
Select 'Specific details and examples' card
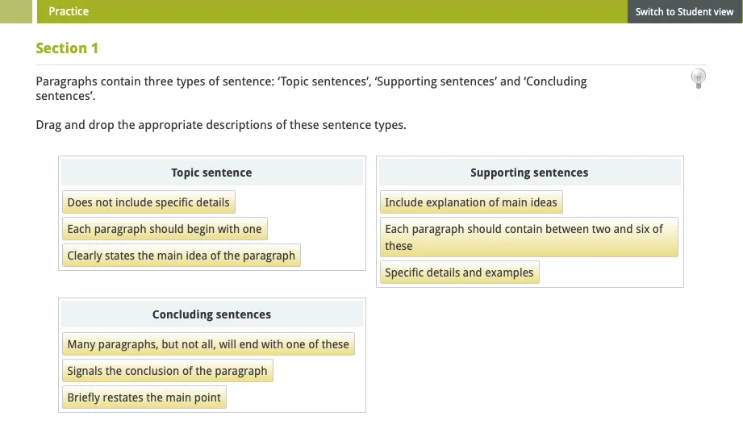[x=459, y=273]
